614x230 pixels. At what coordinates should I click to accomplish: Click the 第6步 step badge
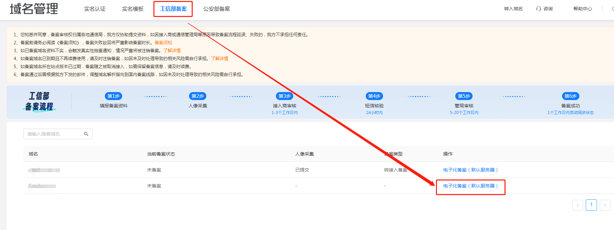click(x=570, y=96)
